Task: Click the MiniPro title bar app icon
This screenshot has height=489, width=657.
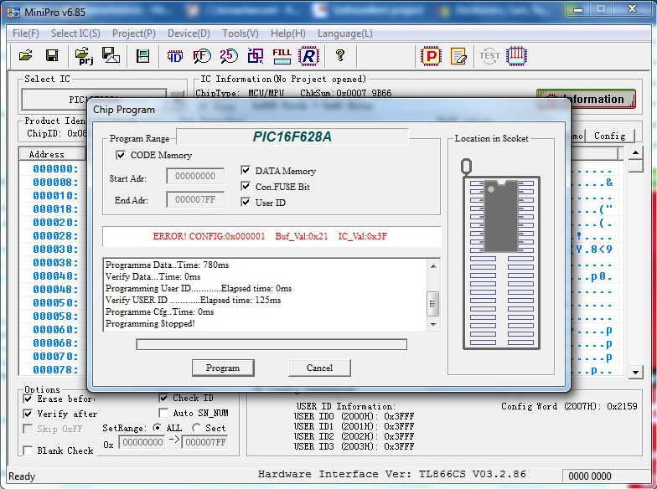Action: coord(13,13)
